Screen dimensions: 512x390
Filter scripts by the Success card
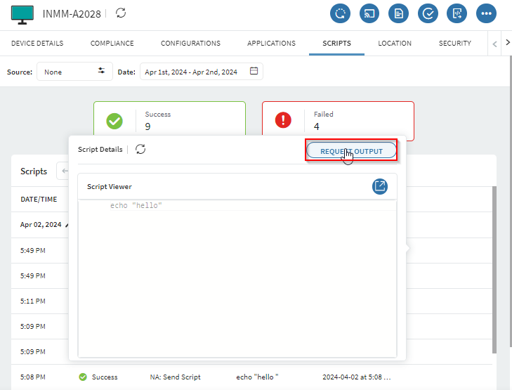[x=169, y=120]
